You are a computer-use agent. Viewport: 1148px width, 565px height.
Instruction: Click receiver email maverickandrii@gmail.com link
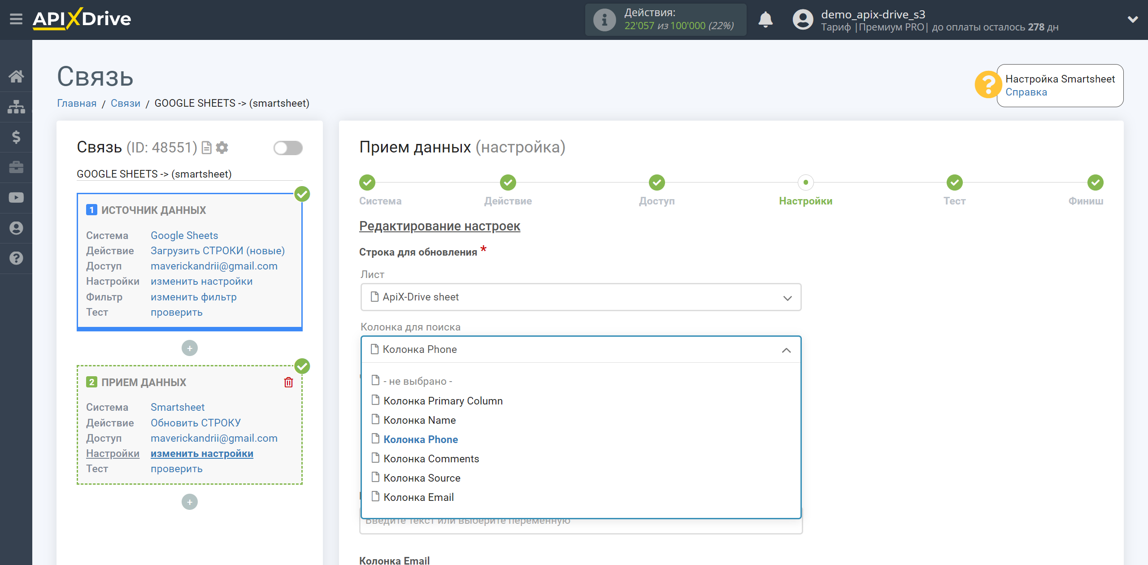click(214, 438)
